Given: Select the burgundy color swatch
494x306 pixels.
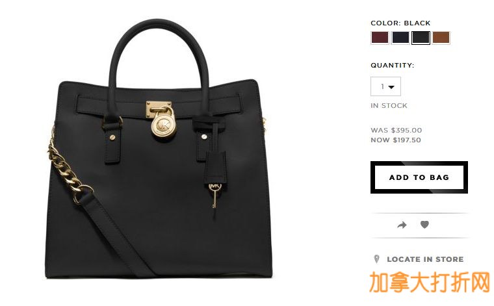Looking at the screenshot, I should tap(380, 38).
